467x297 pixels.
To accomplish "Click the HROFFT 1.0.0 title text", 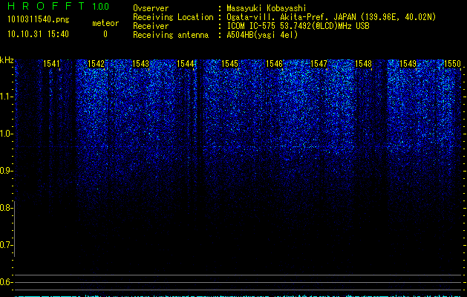I will point(58,6).
